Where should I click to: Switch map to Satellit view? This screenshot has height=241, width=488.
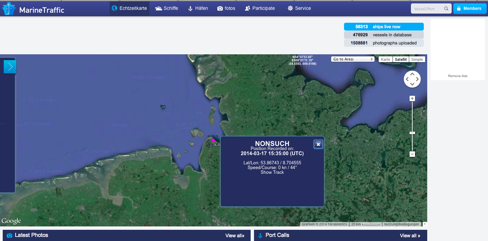coord(401,59)
